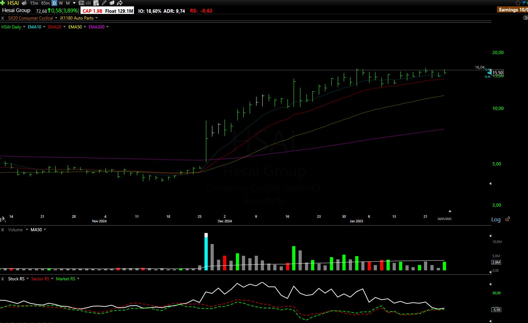Click the 16,04 horizontal line label
528x323 pixels.
point(480,67)
